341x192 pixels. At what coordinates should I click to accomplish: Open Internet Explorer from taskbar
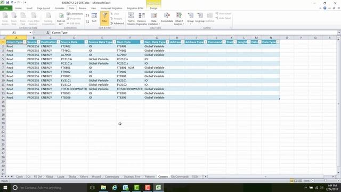(115, 187)
